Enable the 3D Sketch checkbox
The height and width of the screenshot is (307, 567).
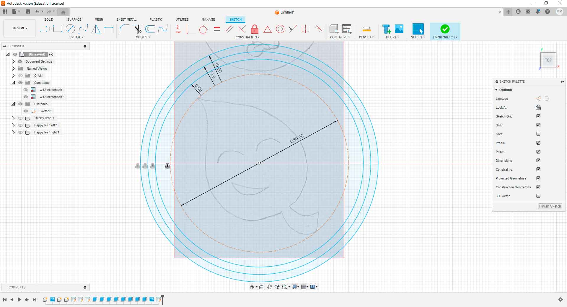(538, 196)
